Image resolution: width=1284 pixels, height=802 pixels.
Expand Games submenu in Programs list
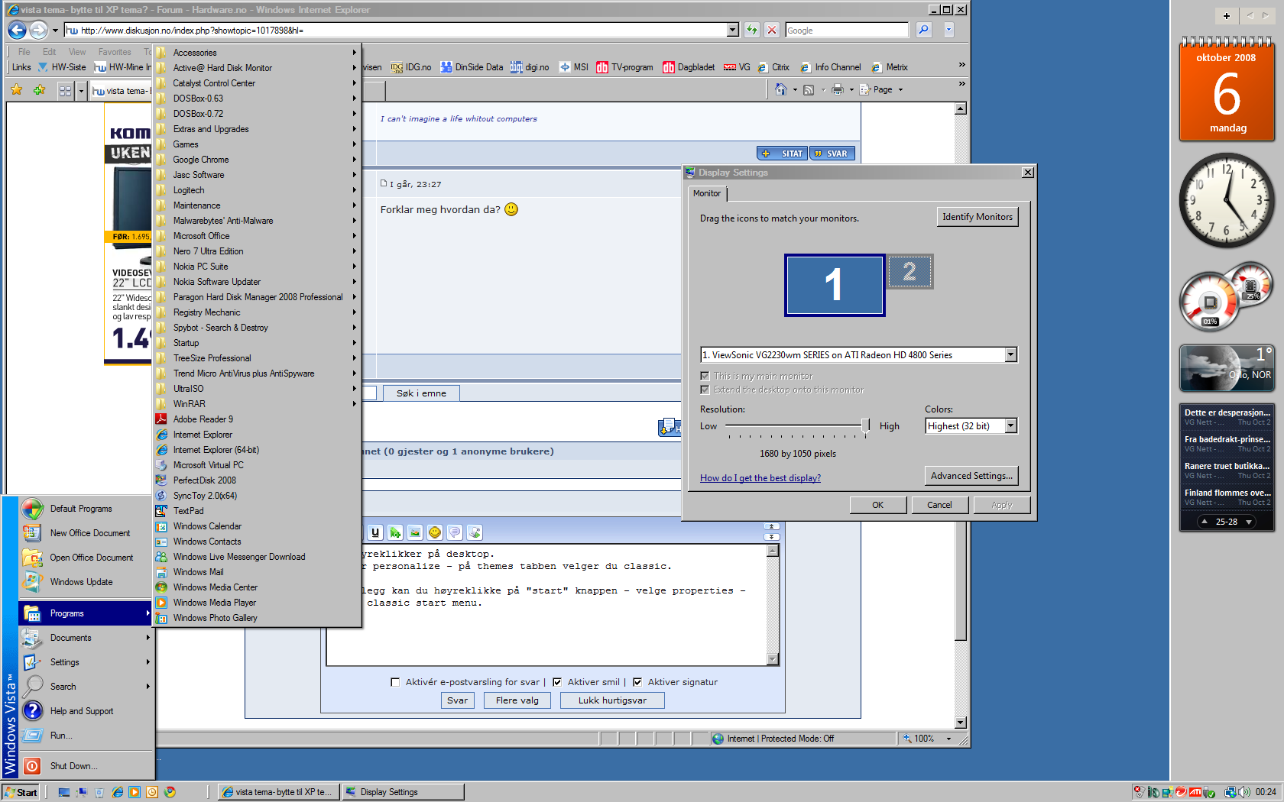click(x=257, y=144)
